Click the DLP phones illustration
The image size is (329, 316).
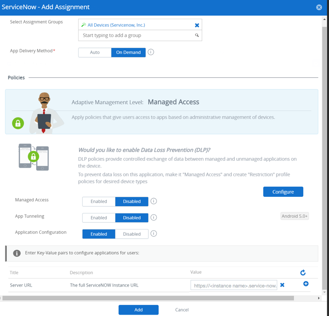[x=33, y=157]
